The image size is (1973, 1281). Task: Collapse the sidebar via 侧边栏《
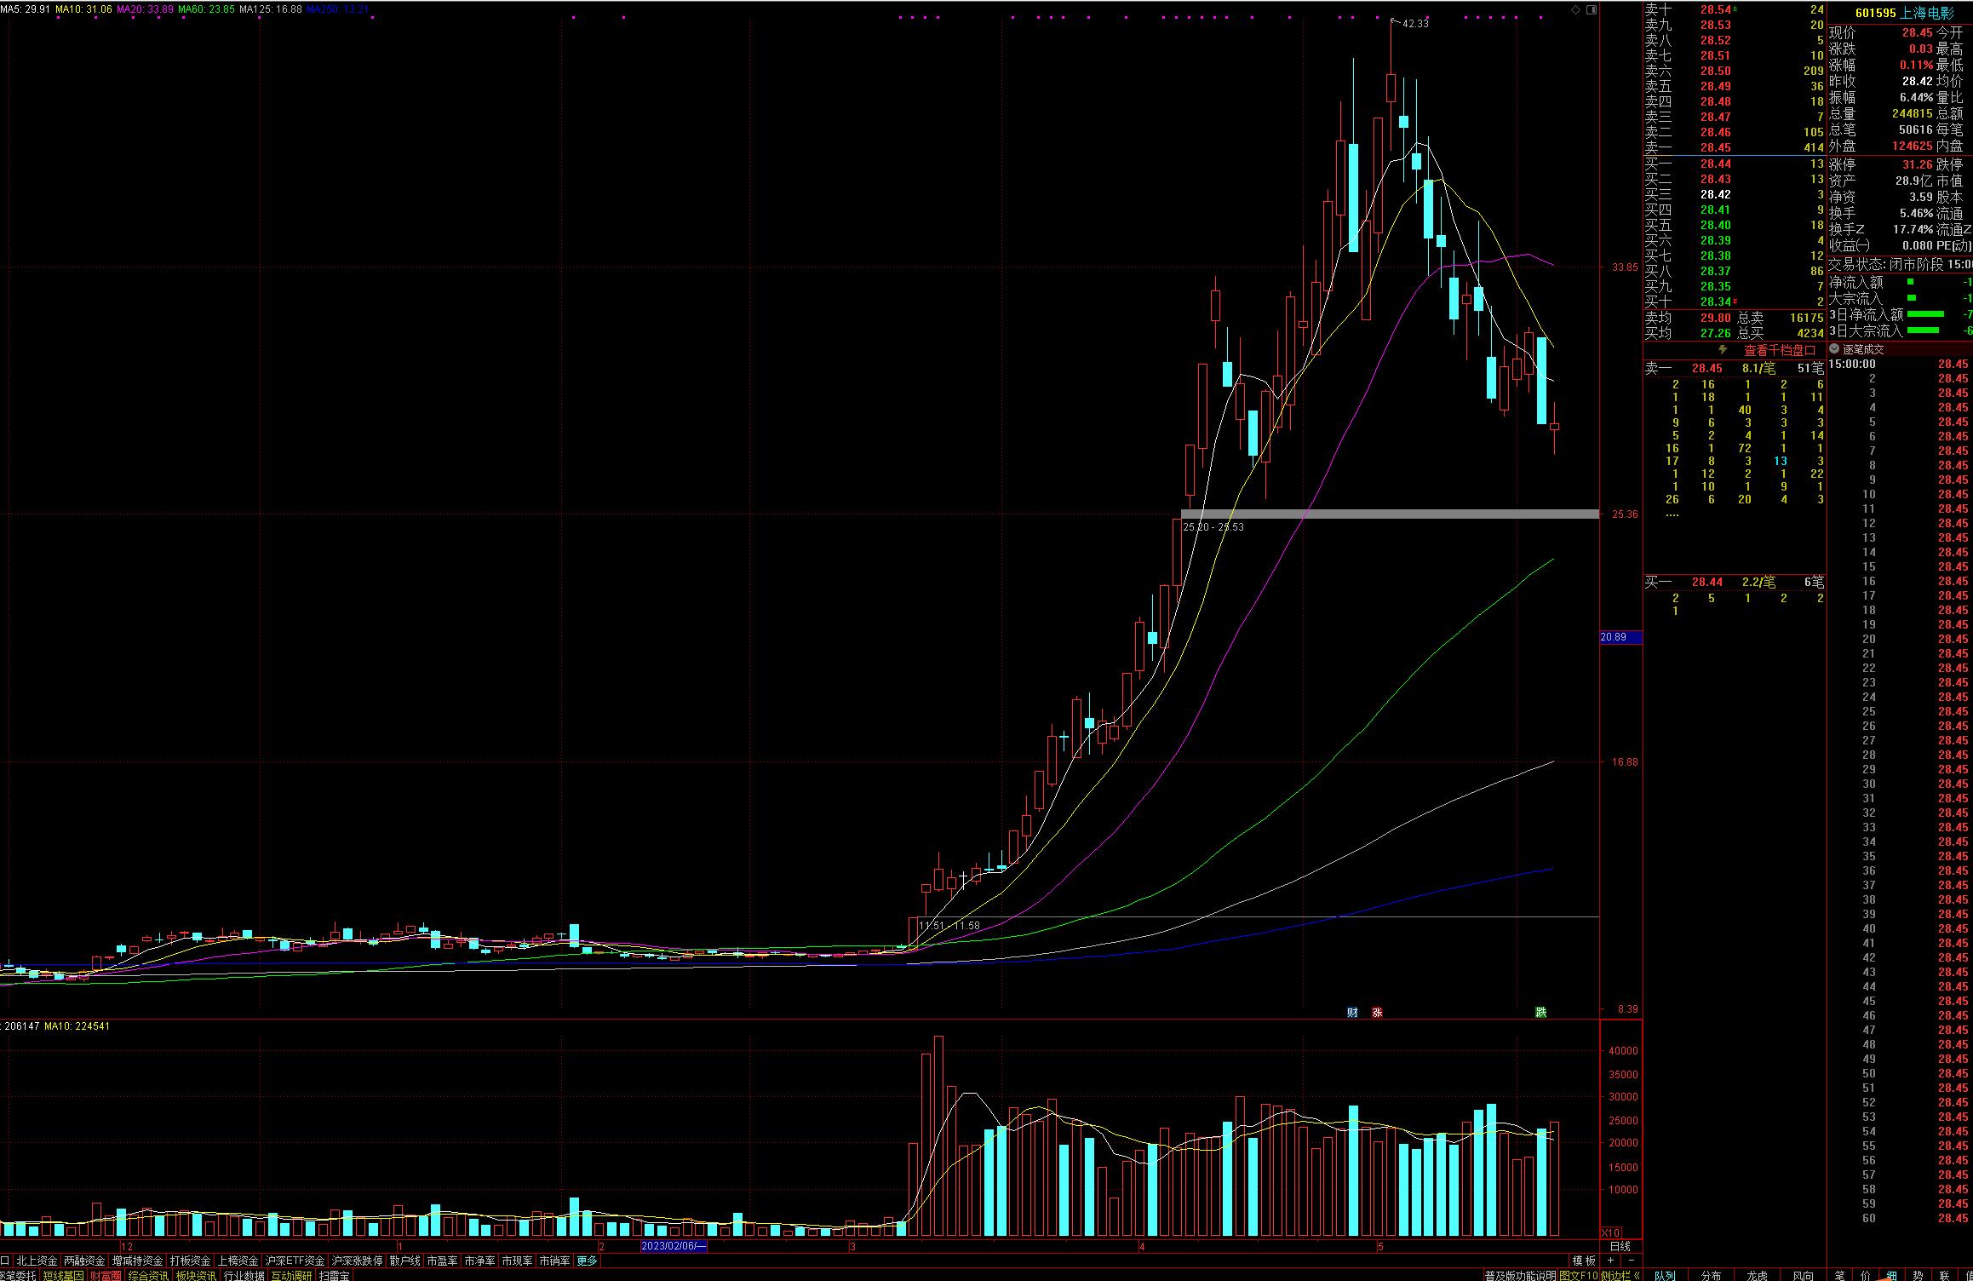pyautogui.click(x=1620, y=1275)
